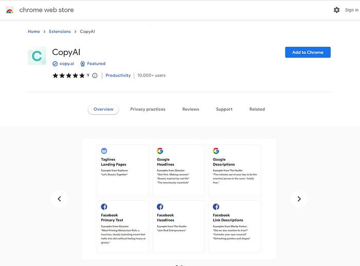This screenshot has height=266, width=360.
Task: Click the Facebook Headlines card title
Action: tap(166, 218)
